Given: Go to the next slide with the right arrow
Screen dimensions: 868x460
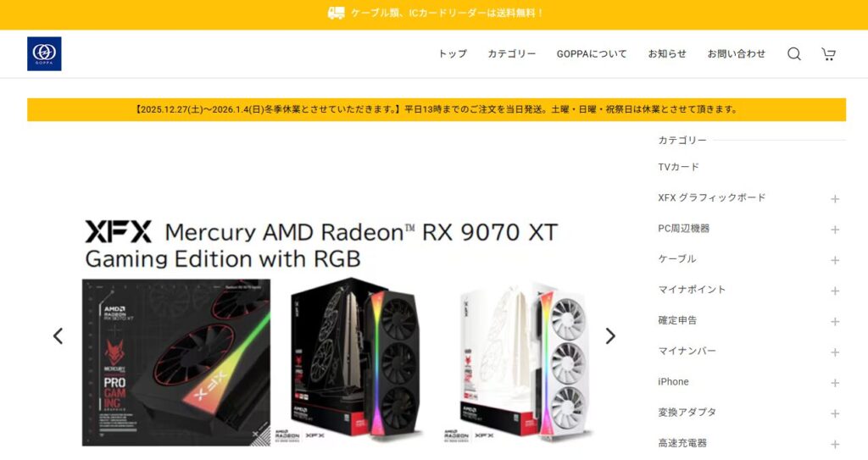Looking at the screenshot, I should (x=610, y=336).
